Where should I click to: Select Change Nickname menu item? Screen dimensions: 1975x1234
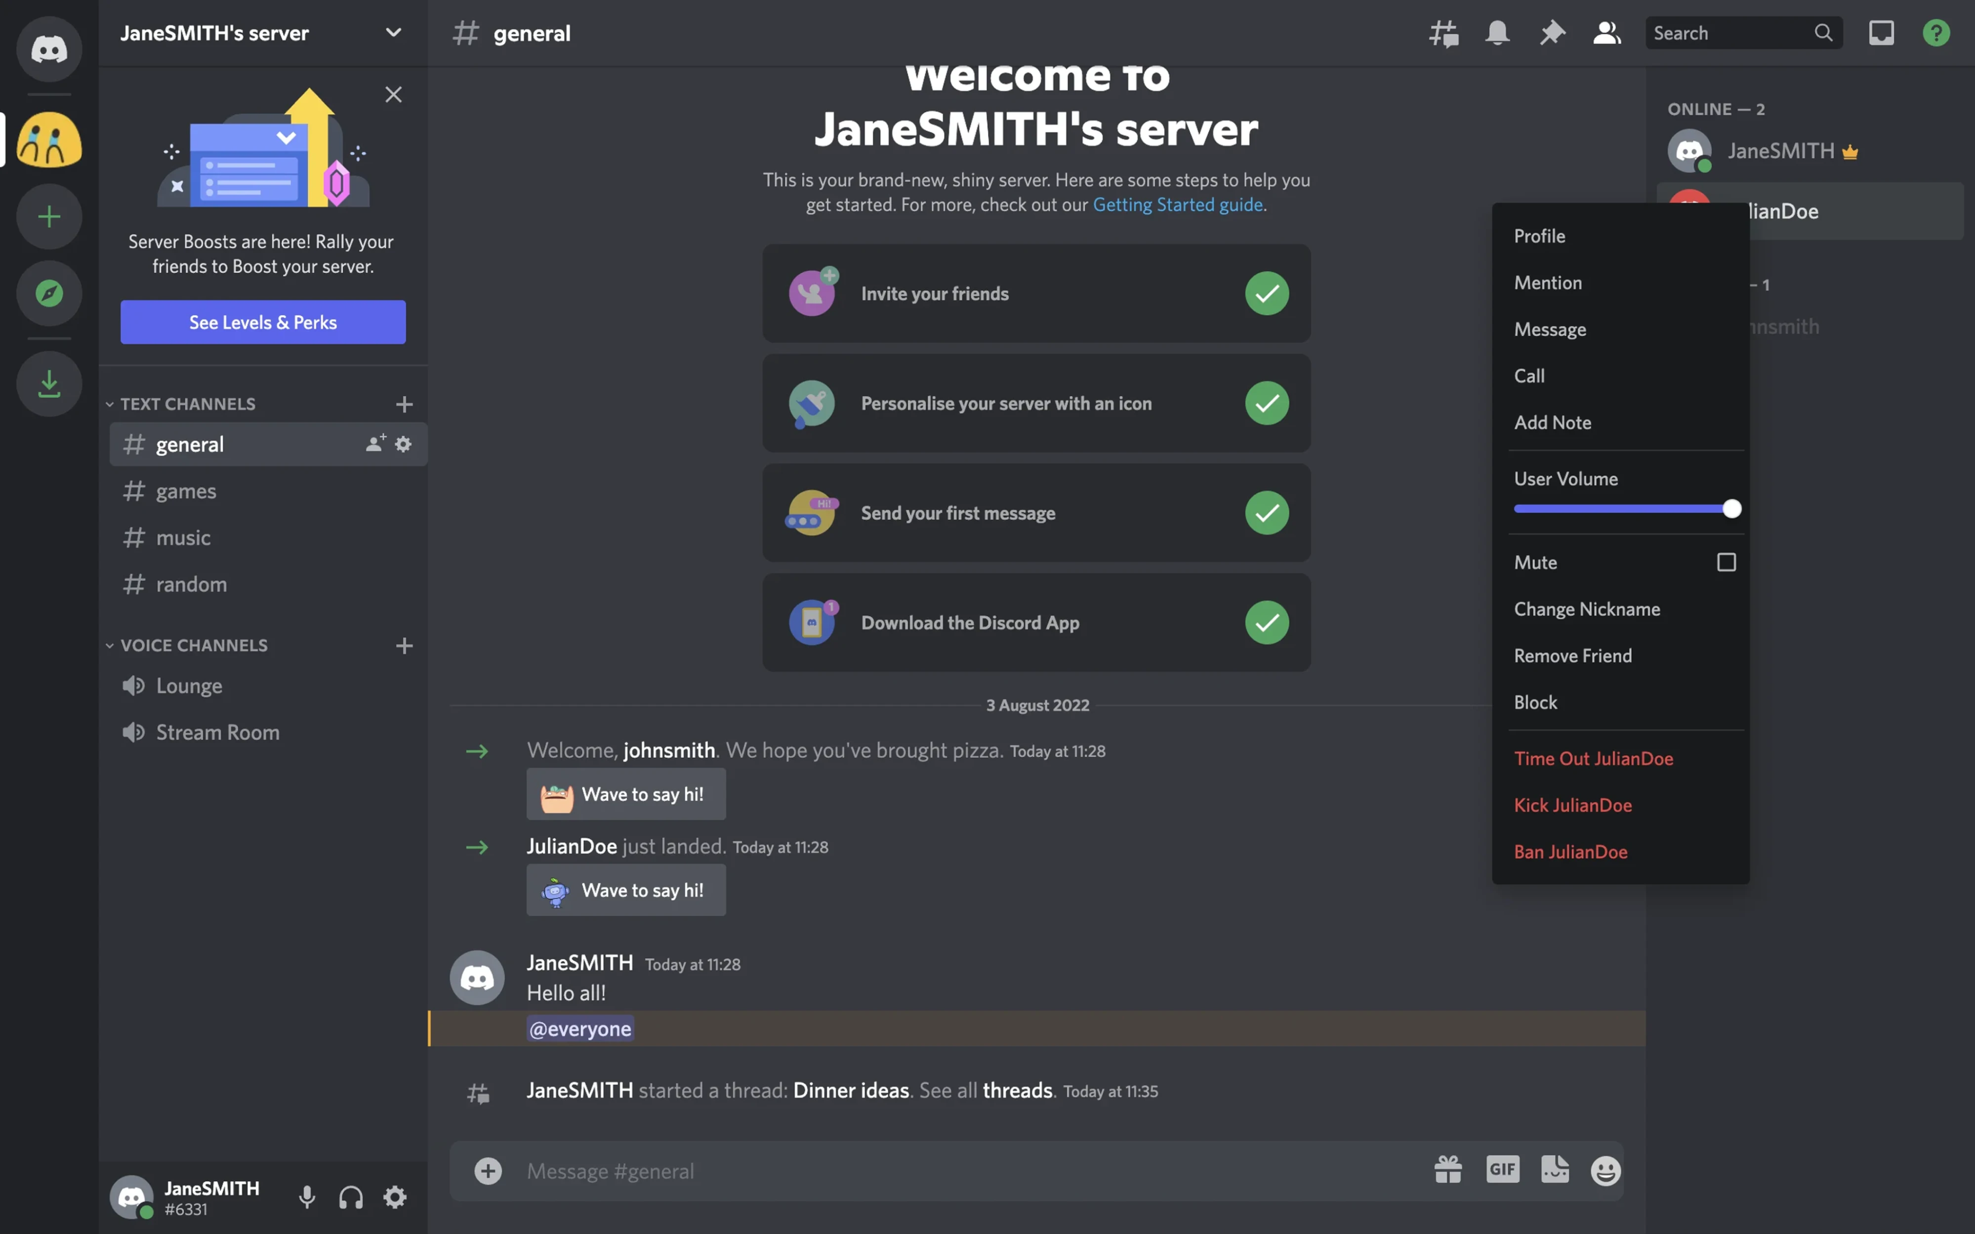[1621, 609]
